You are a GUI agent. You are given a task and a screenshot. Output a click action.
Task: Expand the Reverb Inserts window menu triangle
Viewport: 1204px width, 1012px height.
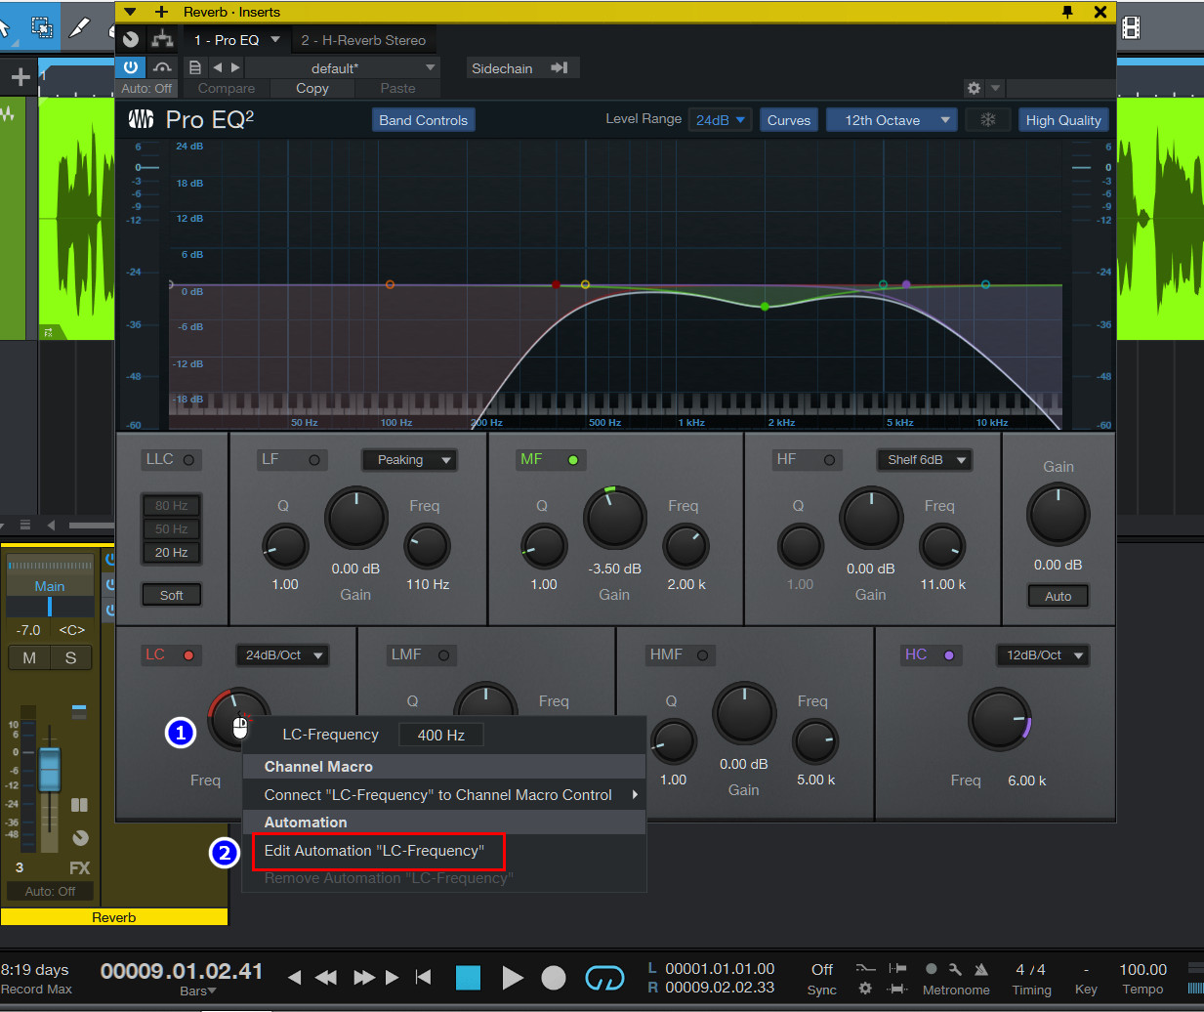click(130, 12)
